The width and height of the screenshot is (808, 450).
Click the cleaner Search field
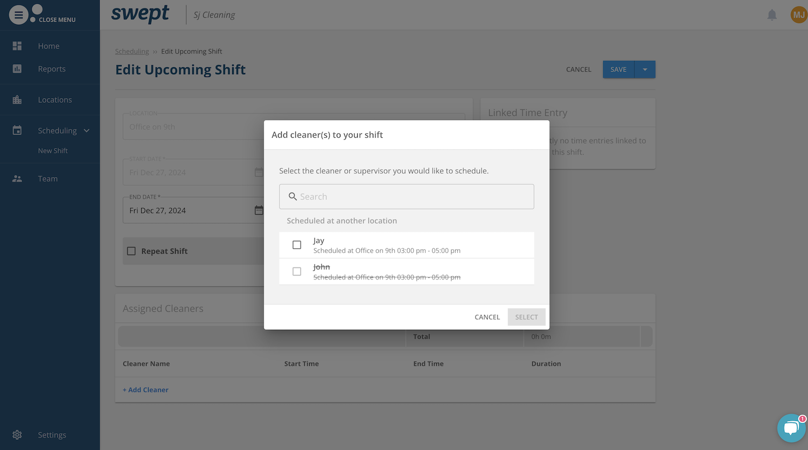(x=407, y=197)
